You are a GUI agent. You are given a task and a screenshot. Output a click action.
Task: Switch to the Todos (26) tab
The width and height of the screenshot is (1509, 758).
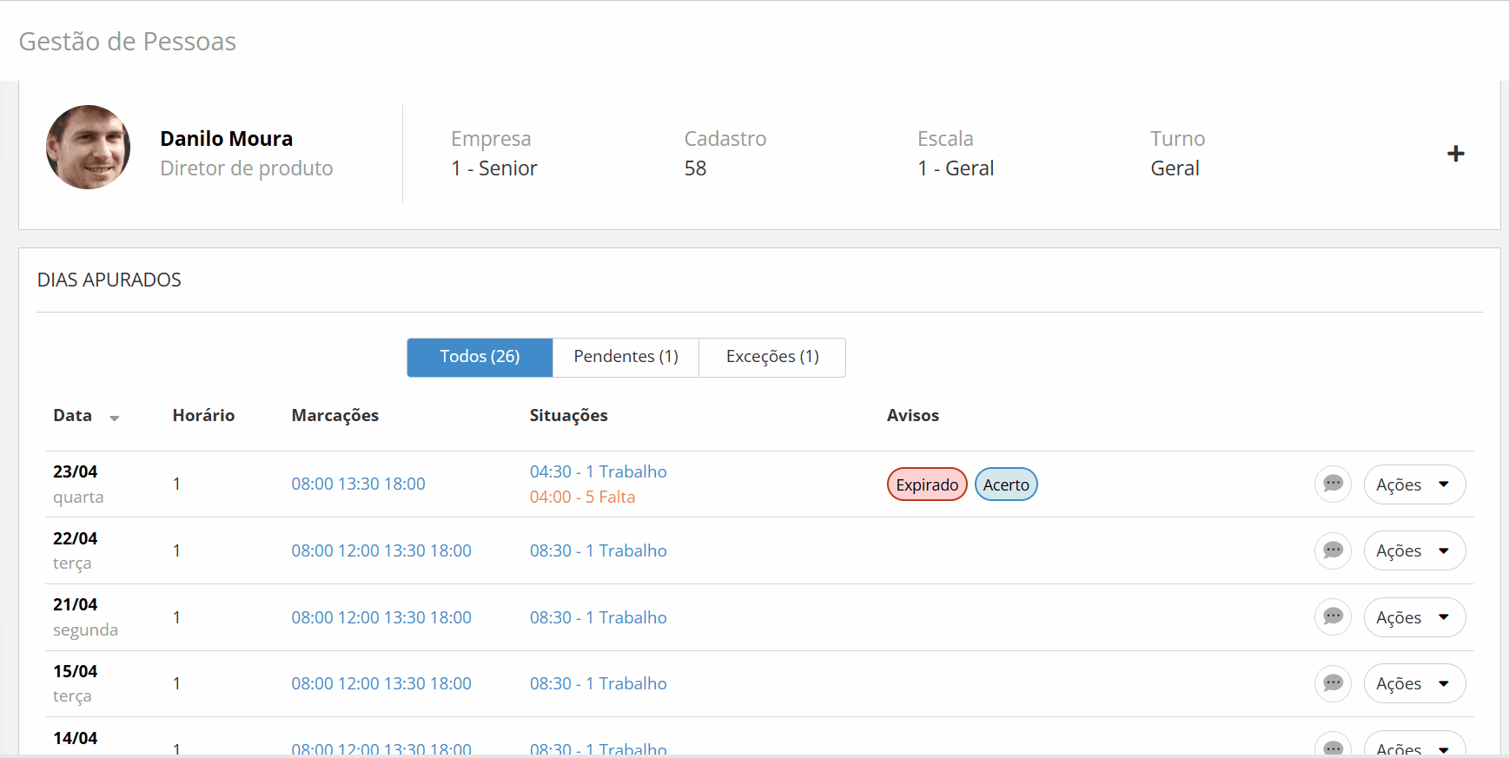480,357
